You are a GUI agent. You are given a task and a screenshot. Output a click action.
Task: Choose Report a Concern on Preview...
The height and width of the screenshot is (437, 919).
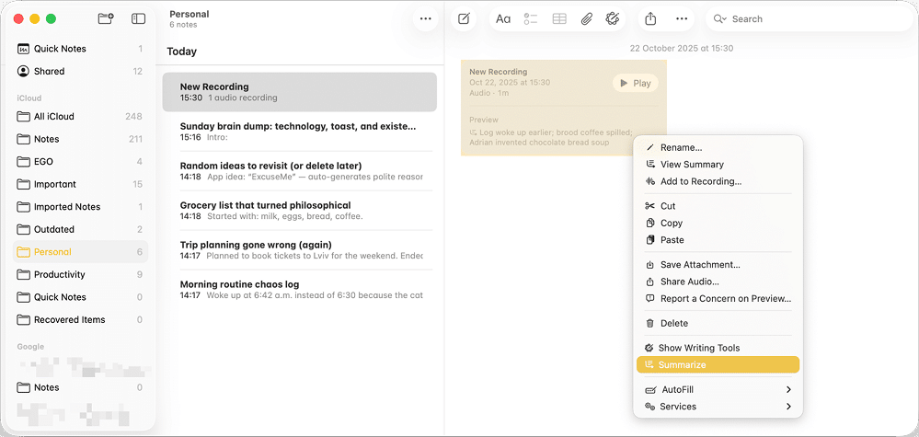click(718, 299)
